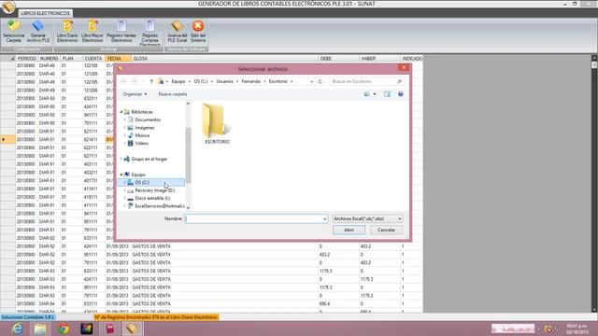The width and height of the screenshot is (598, 336).
Task: Select Disco extraíble (I:) drive
Action: tap(152, 199)
